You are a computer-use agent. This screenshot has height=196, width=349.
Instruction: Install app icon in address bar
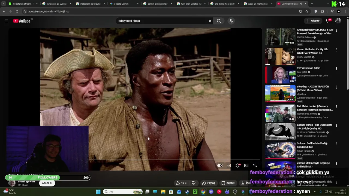coord(300,11)
